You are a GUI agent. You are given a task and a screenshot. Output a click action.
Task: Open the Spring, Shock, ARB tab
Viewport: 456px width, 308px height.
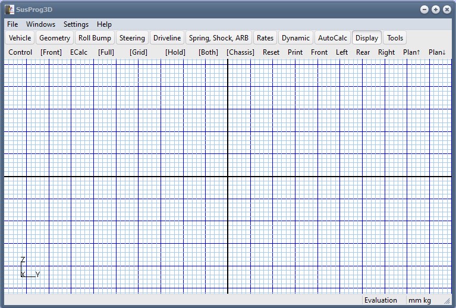pyautogui.click(x=219, y=38)
